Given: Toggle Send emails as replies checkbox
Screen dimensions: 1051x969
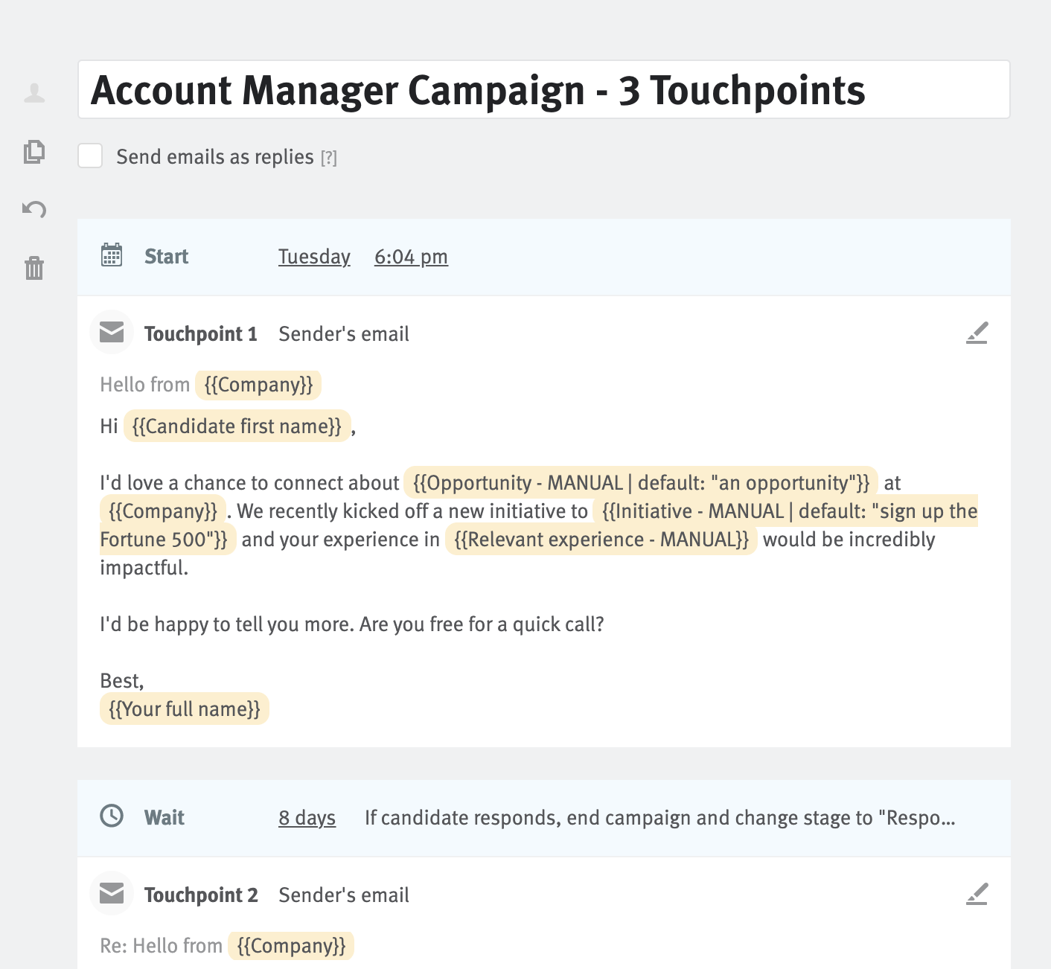Looking at the screenshot, I should pyautogui.click(x=90, y=156).
